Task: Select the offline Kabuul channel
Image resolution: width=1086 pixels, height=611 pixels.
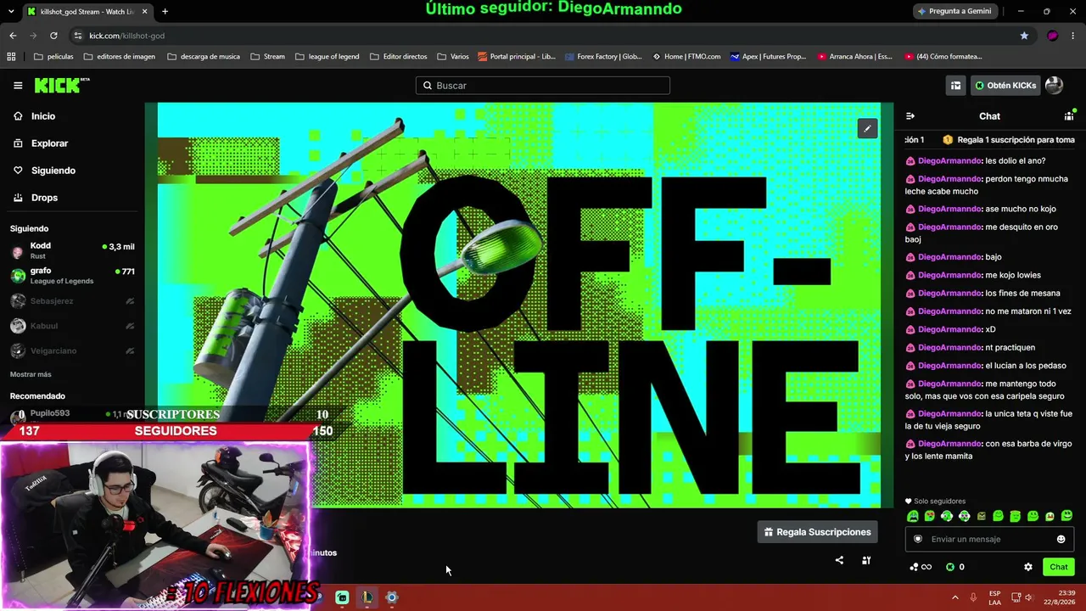Action: tap(72, 326)
